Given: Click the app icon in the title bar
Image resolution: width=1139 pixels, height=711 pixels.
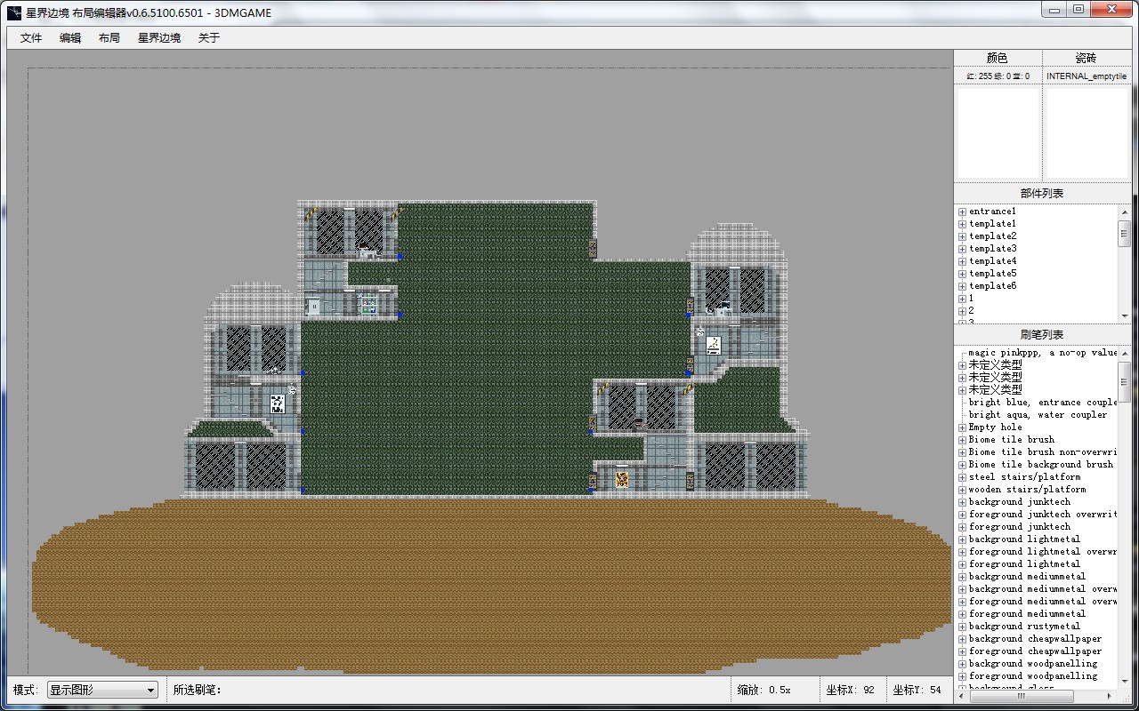Looking at the screenshot, I should click(14, 12).
